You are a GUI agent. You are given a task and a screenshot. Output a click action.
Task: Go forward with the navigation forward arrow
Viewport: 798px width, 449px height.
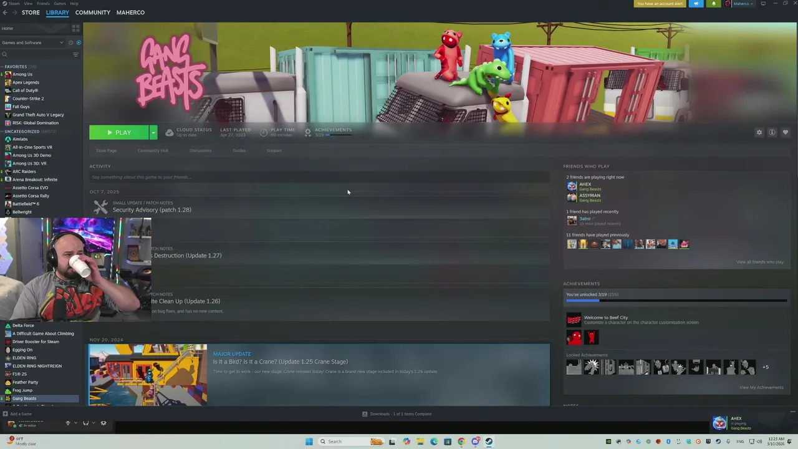tap(15, 12)
